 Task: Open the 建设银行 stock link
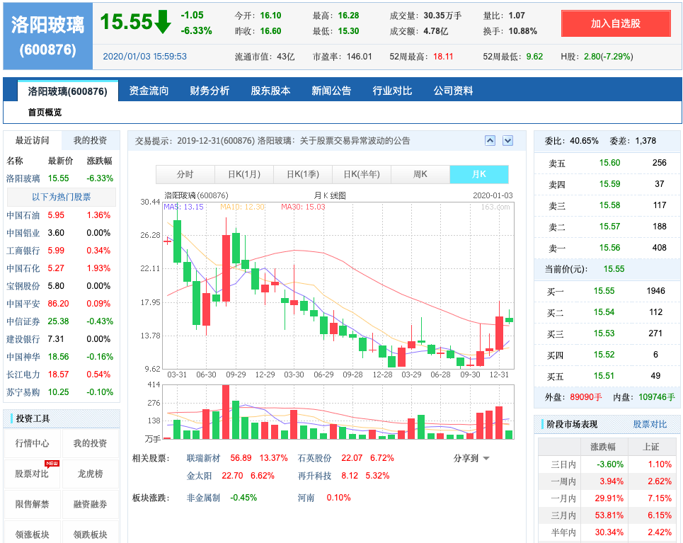23,339
